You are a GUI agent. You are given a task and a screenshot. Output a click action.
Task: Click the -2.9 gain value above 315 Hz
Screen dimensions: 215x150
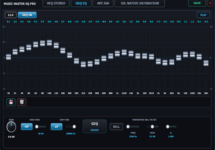click(x=83, y=22)
